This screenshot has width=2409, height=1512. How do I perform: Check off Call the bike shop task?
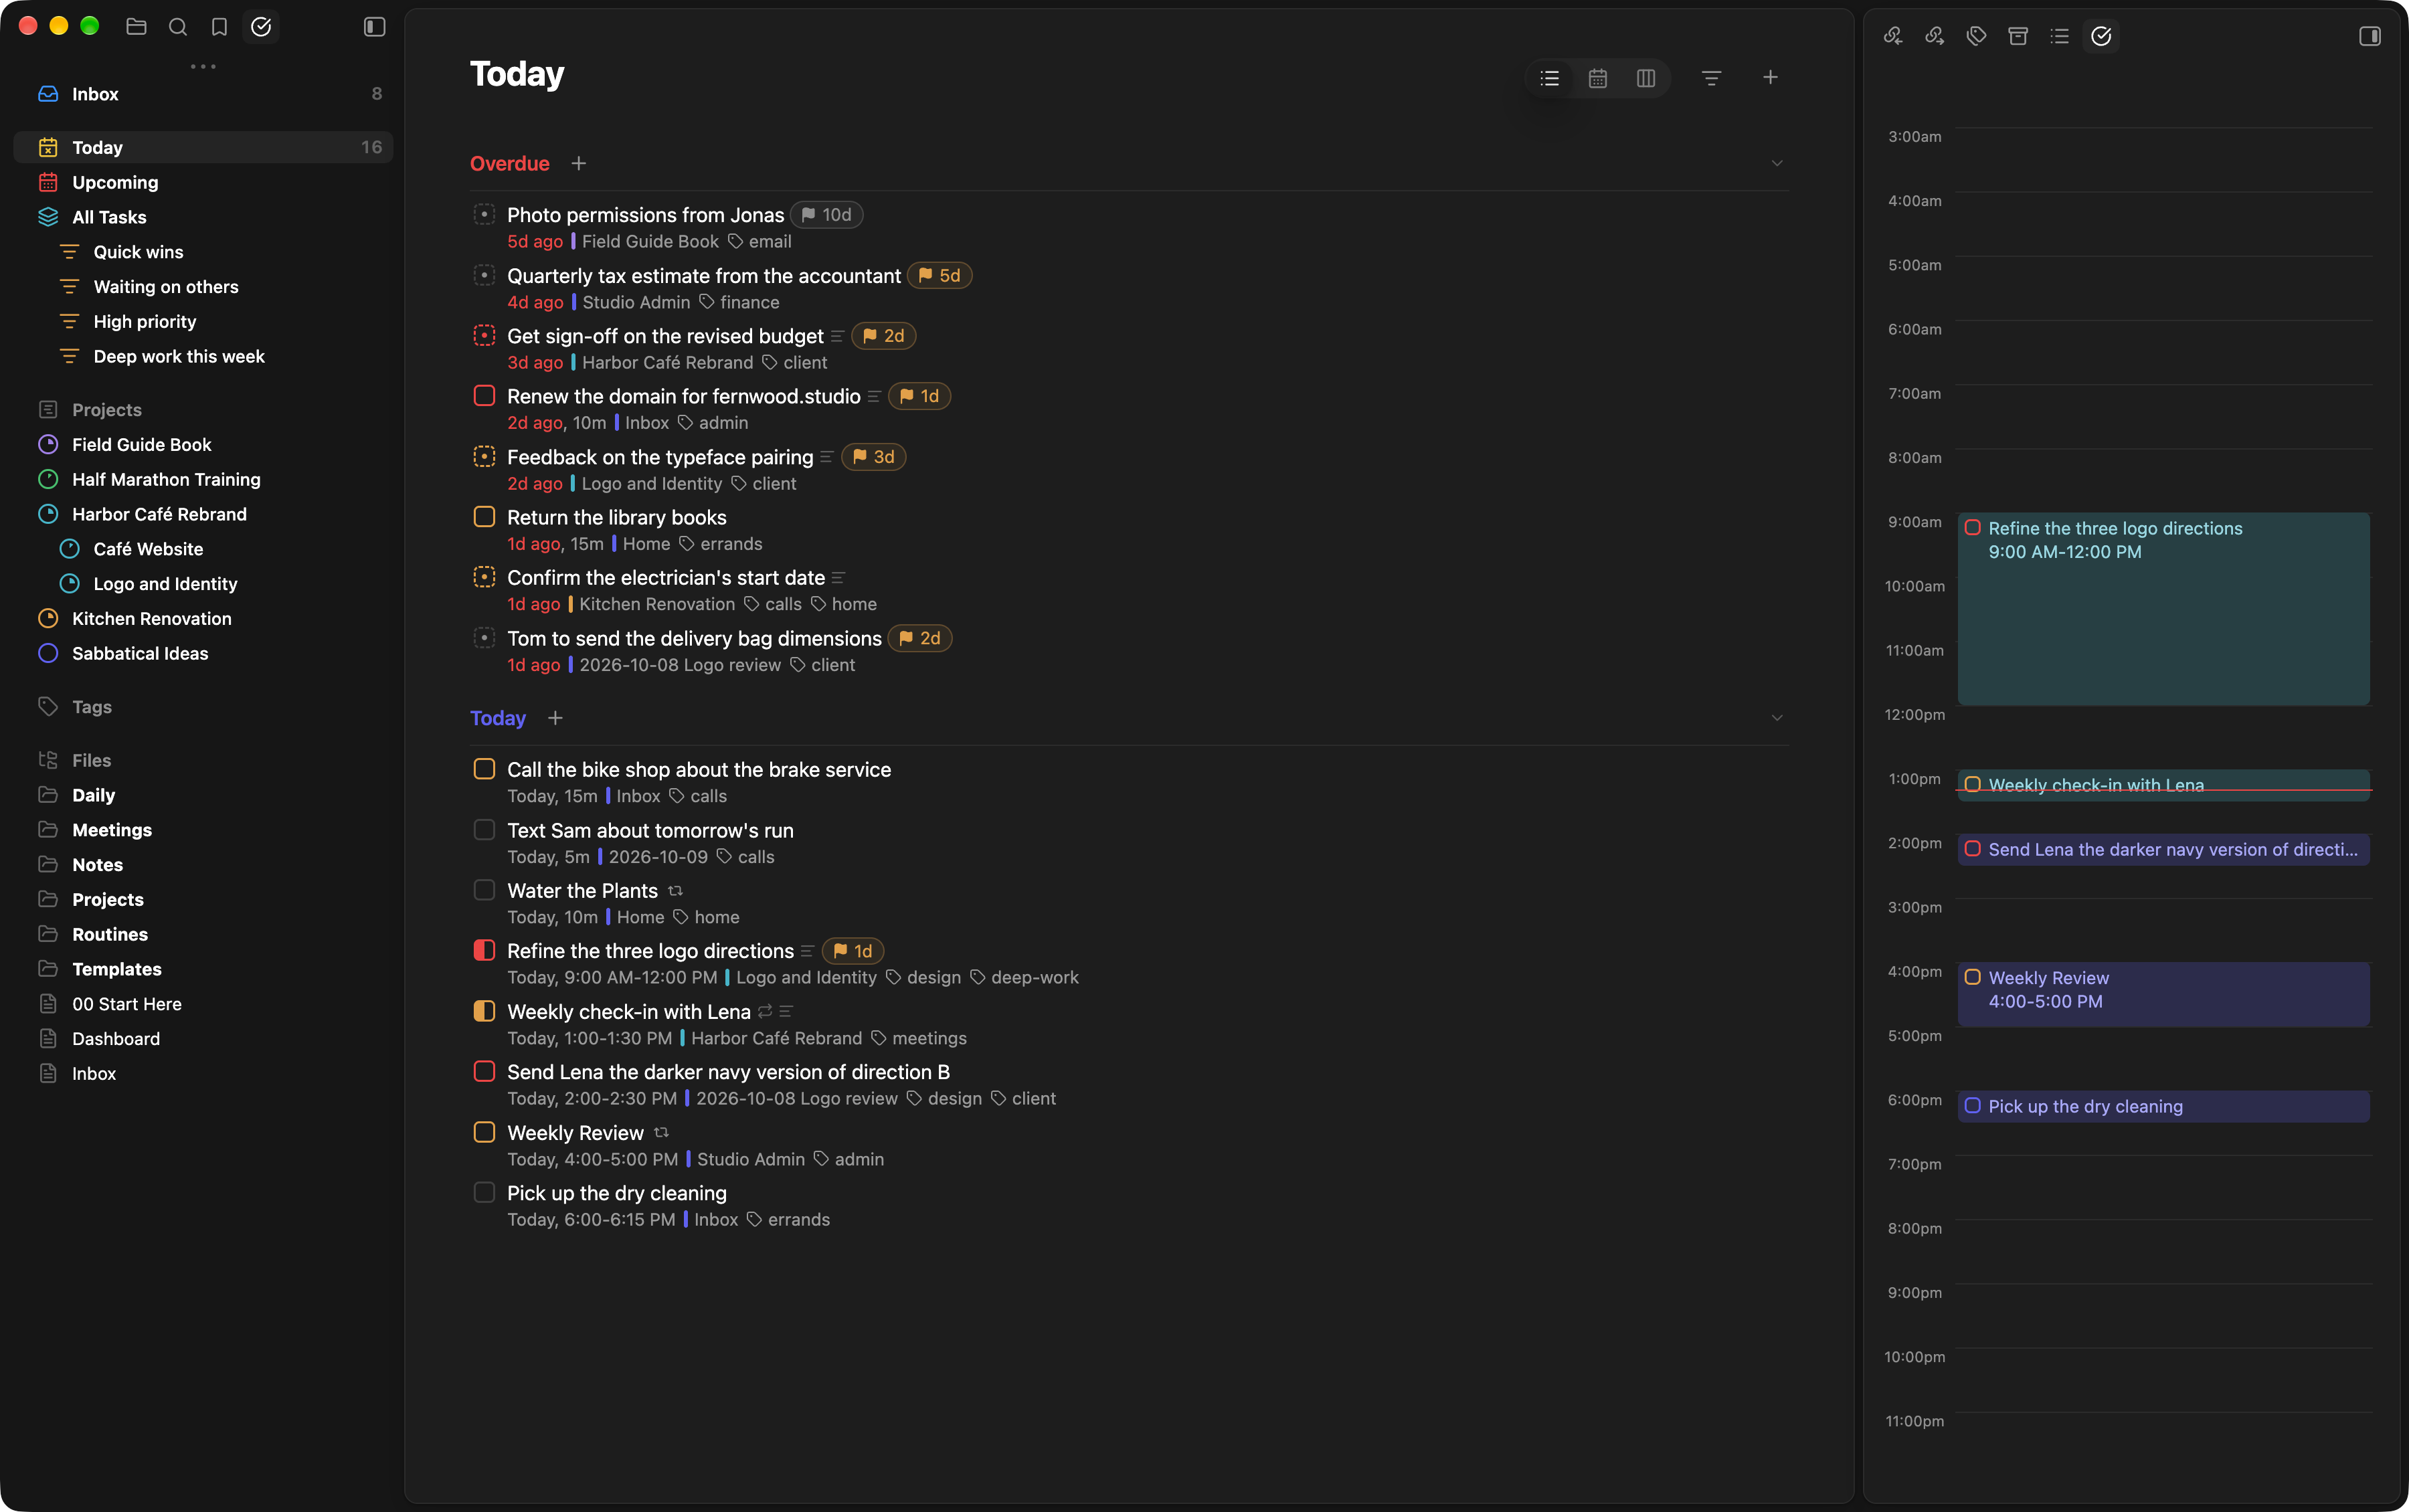(x=484, y=769)
